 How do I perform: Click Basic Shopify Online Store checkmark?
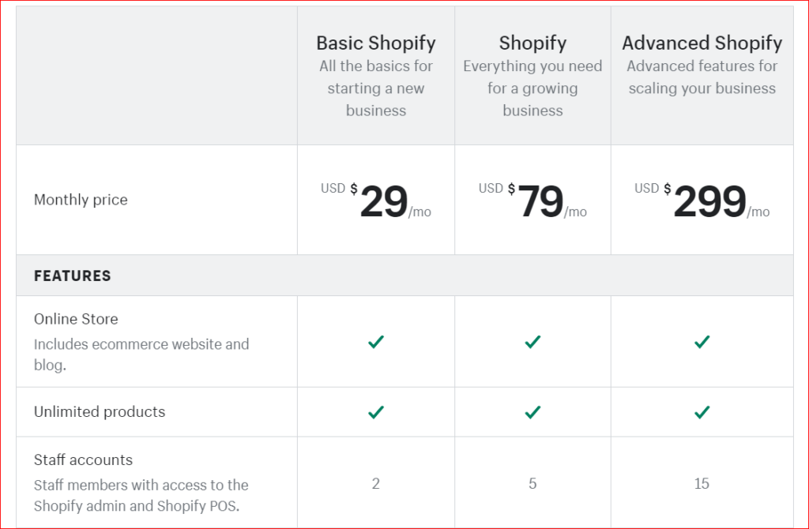376,342
